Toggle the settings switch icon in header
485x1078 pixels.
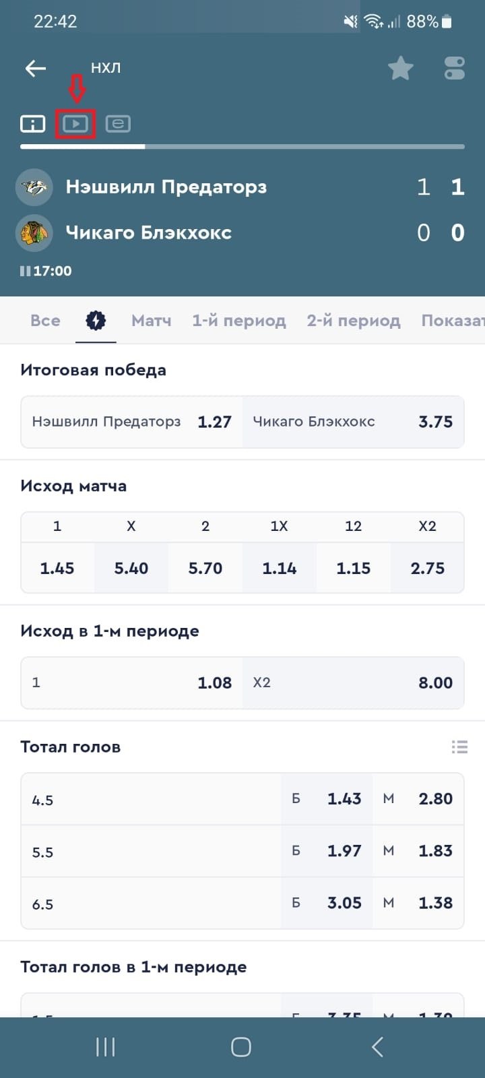[455, 68]
